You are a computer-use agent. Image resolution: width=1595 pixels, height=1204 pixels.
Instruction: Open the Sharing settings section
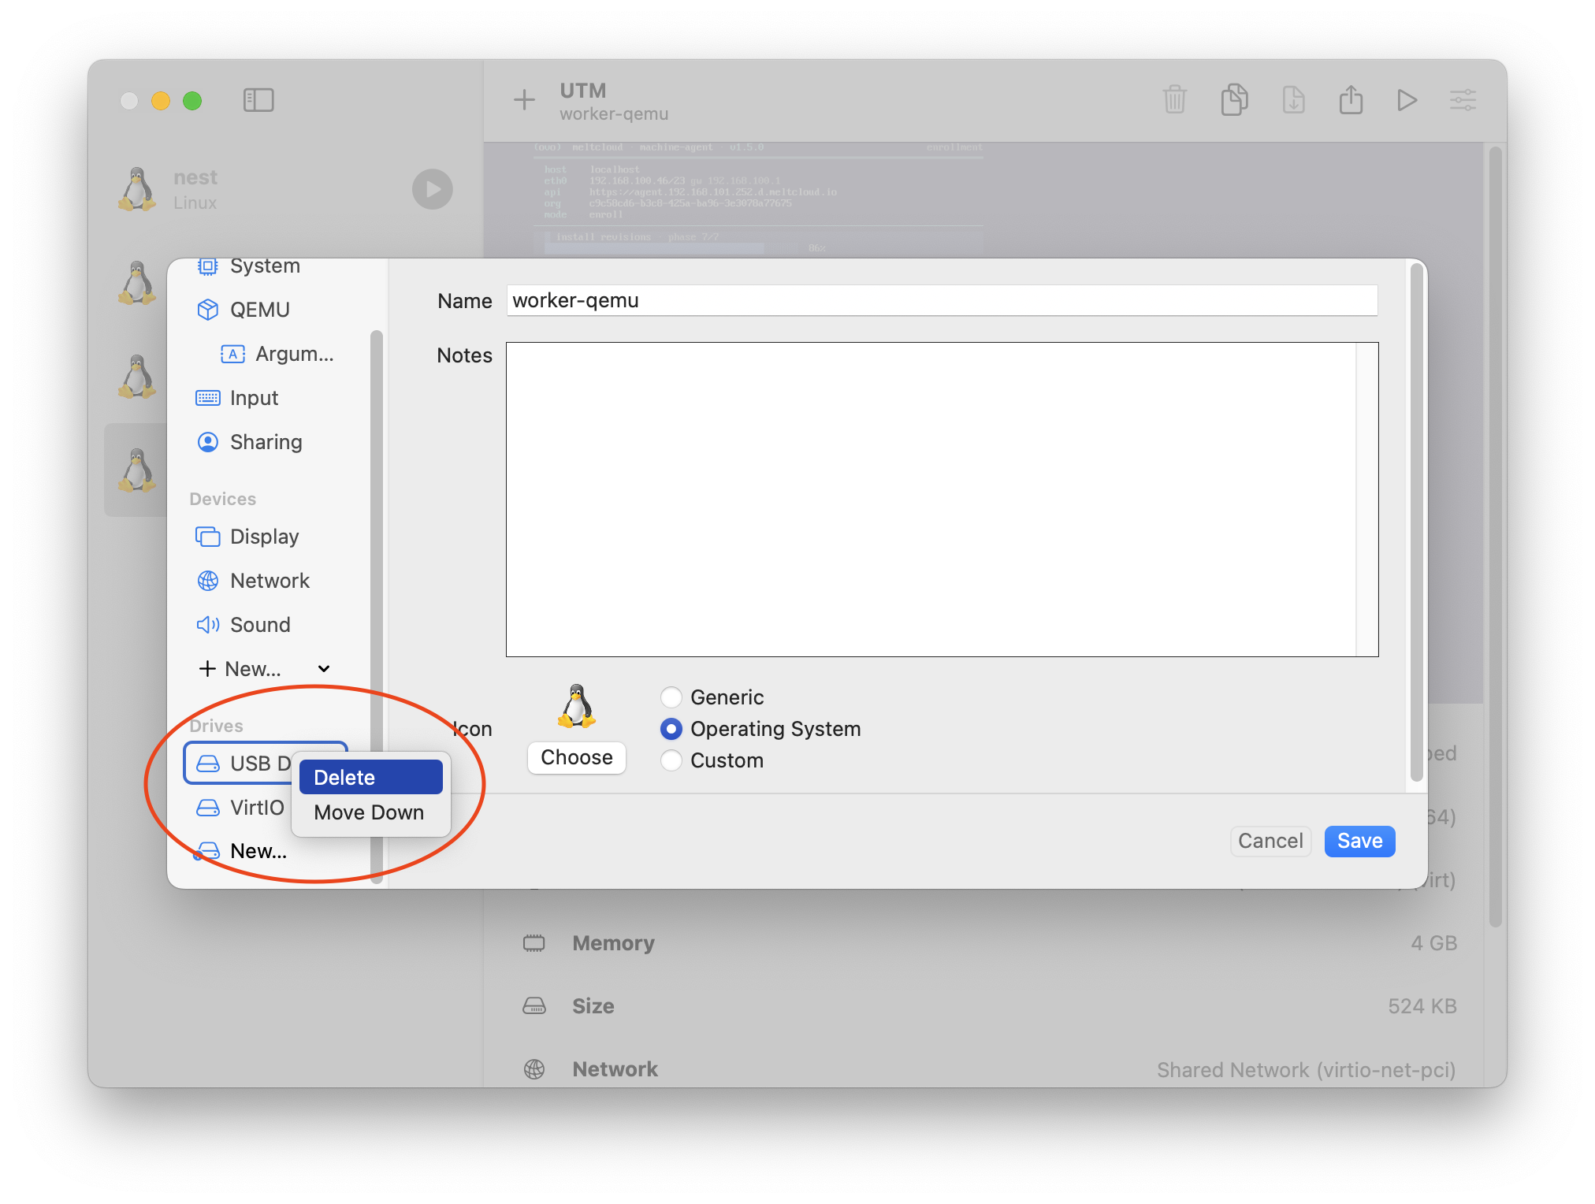click(x=266, y=442)
